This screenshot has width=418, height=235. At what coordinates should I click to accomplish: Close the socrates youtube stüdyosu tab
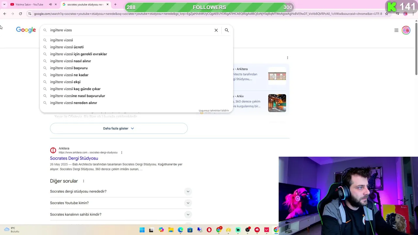[107, 4]
